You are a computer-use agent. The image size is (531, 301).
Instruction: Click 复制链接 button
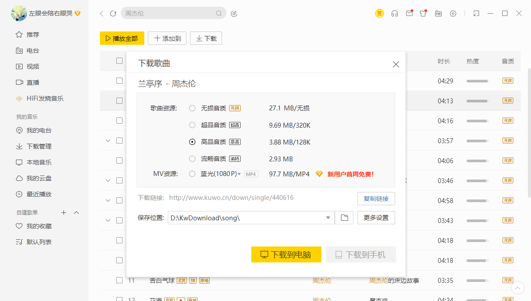click(x=376, y=199)
